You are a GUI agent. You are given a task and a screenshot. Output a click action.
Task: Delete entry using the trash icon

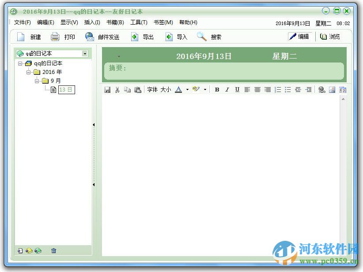click(x=53, y=250)
